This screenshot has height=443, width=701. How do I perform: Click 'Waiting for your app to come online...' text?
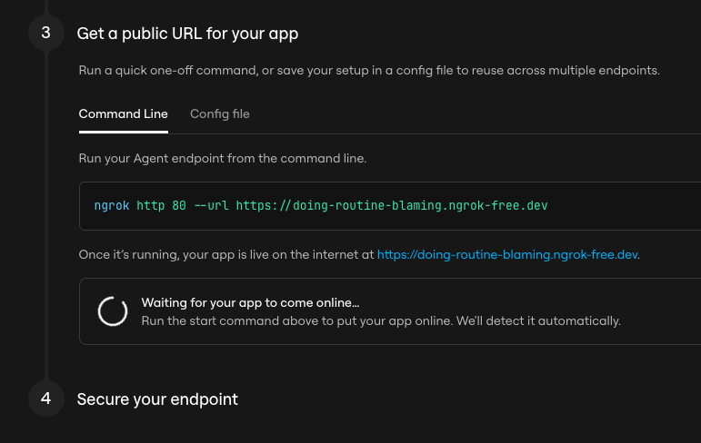coord(250,303)
